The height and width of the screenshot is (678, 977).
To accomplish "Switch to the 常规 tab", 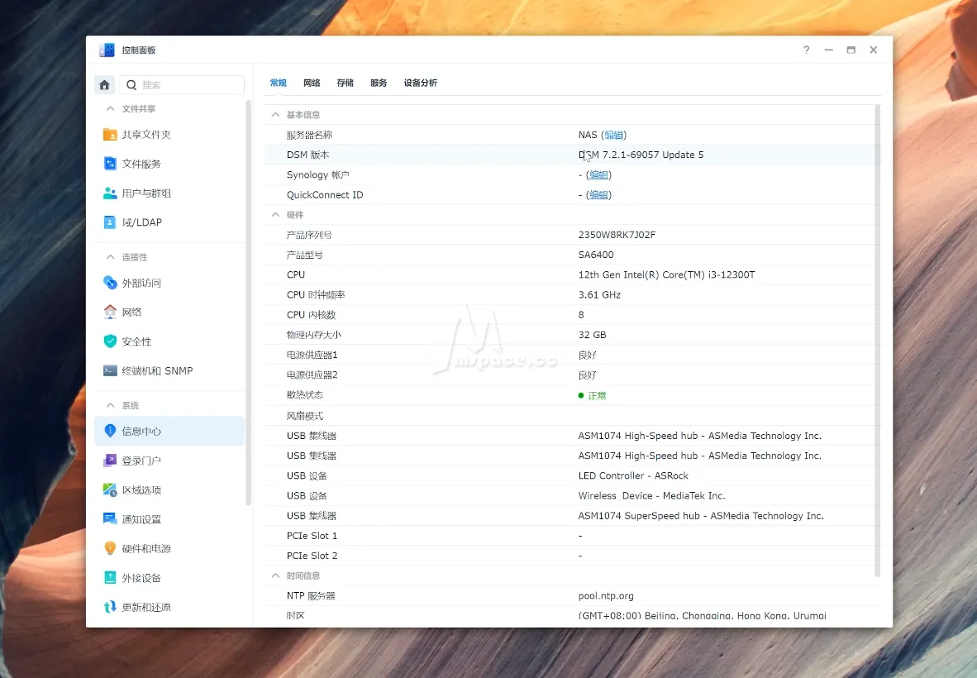I will (278, 83).
